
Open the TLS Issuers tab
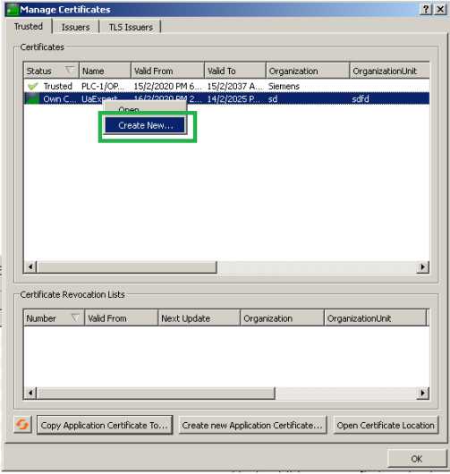(x=131, y=27)
